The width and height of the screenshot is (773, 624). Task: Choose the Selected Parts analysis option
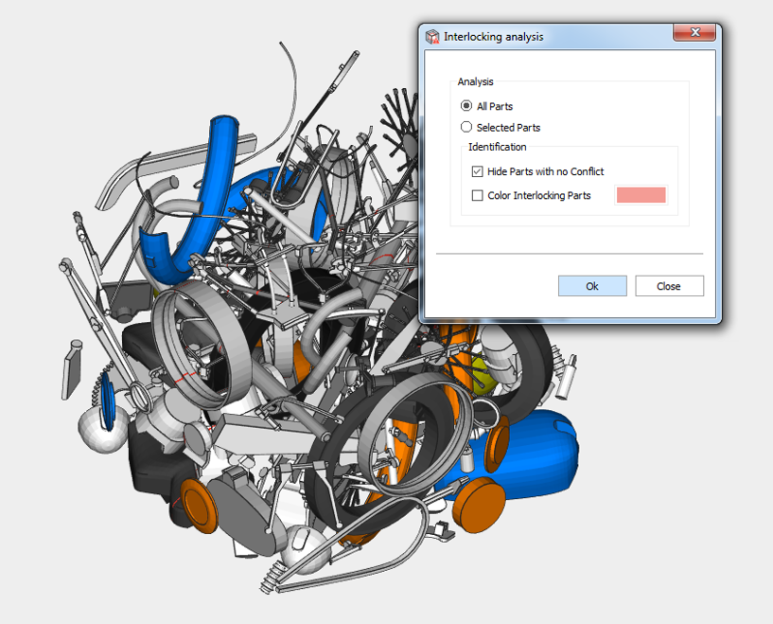coord(466,127)
